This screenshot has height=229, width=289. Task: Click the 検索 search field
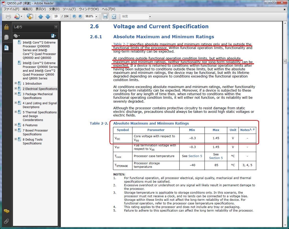135,17
